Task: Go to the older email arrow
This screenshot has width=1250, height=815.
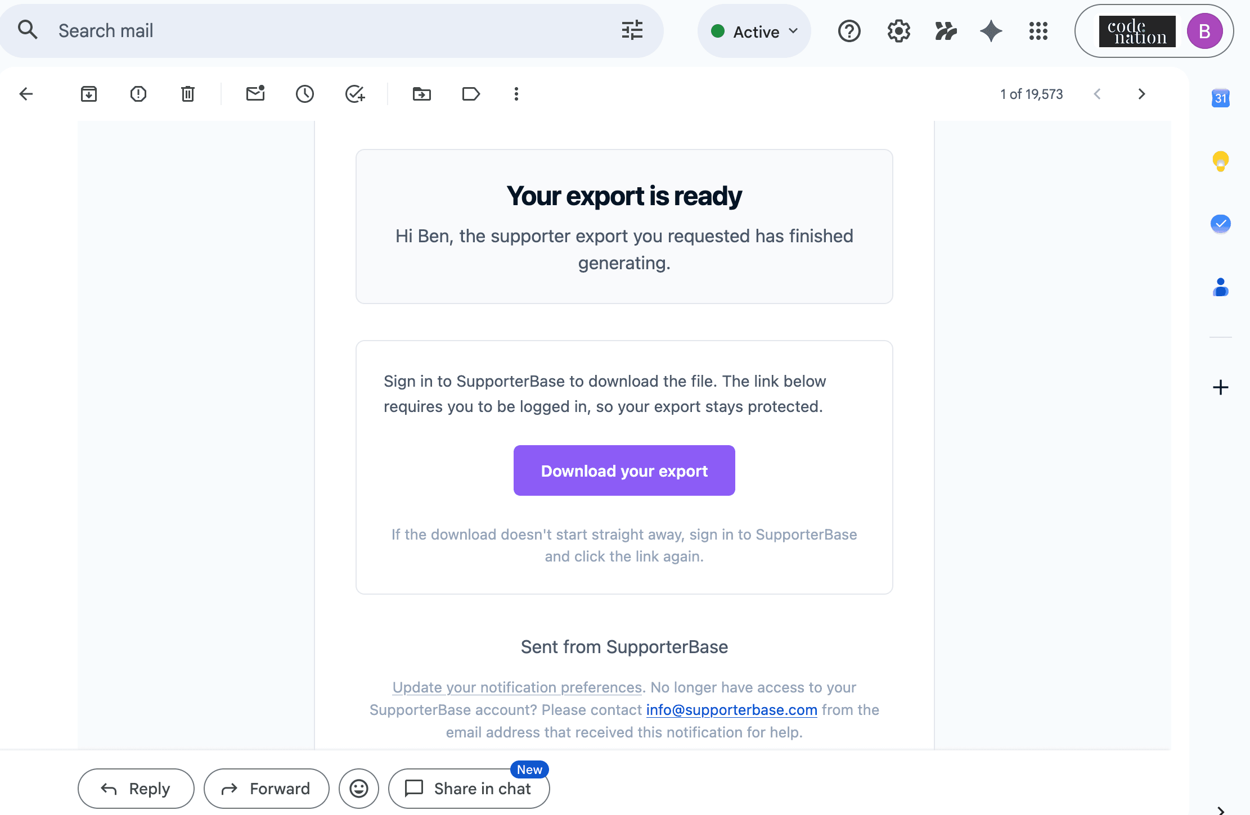Action: point(1141,94)
